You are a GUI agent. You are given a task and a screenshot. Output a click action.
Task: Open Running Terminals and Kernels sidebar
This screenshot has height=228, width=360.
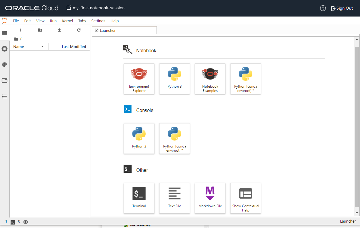5,49
